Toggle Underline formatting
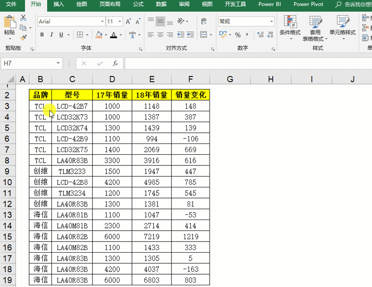Image resolution: width=372 pixels, height=287 pixels. click(61, 35)
